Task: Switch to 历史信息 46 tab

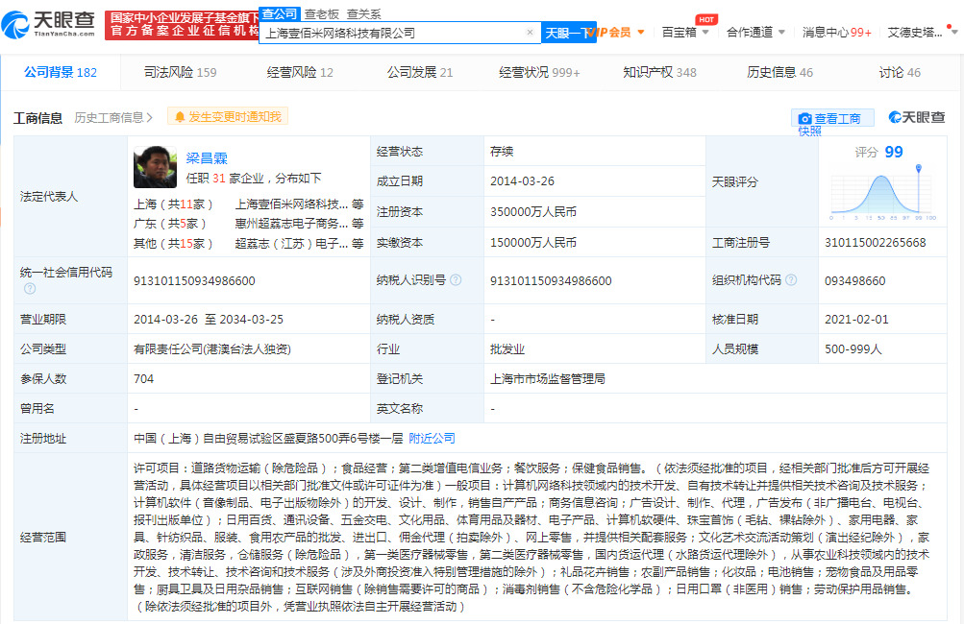Action: pyautogui.click(x=779, y=72)
